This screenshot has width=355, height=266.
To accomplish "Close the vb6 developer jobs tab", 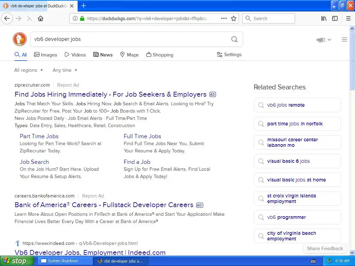I will 72,6.
